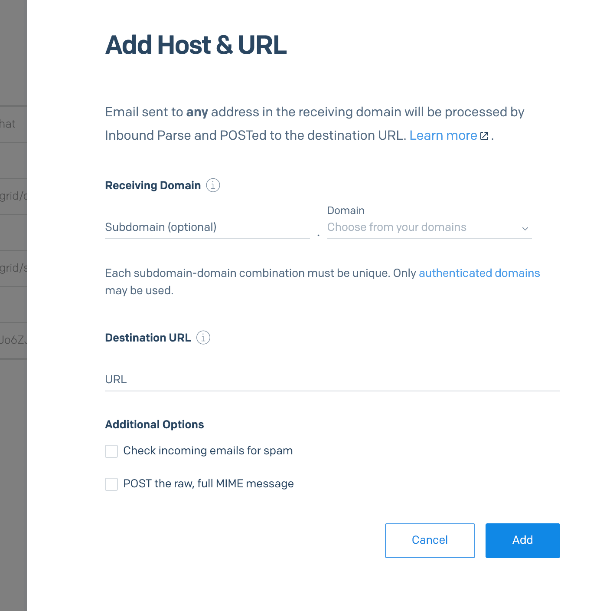Click the Destination URL info icon
613x611 pixels.
pyautogui.click(x=203, y=337)
